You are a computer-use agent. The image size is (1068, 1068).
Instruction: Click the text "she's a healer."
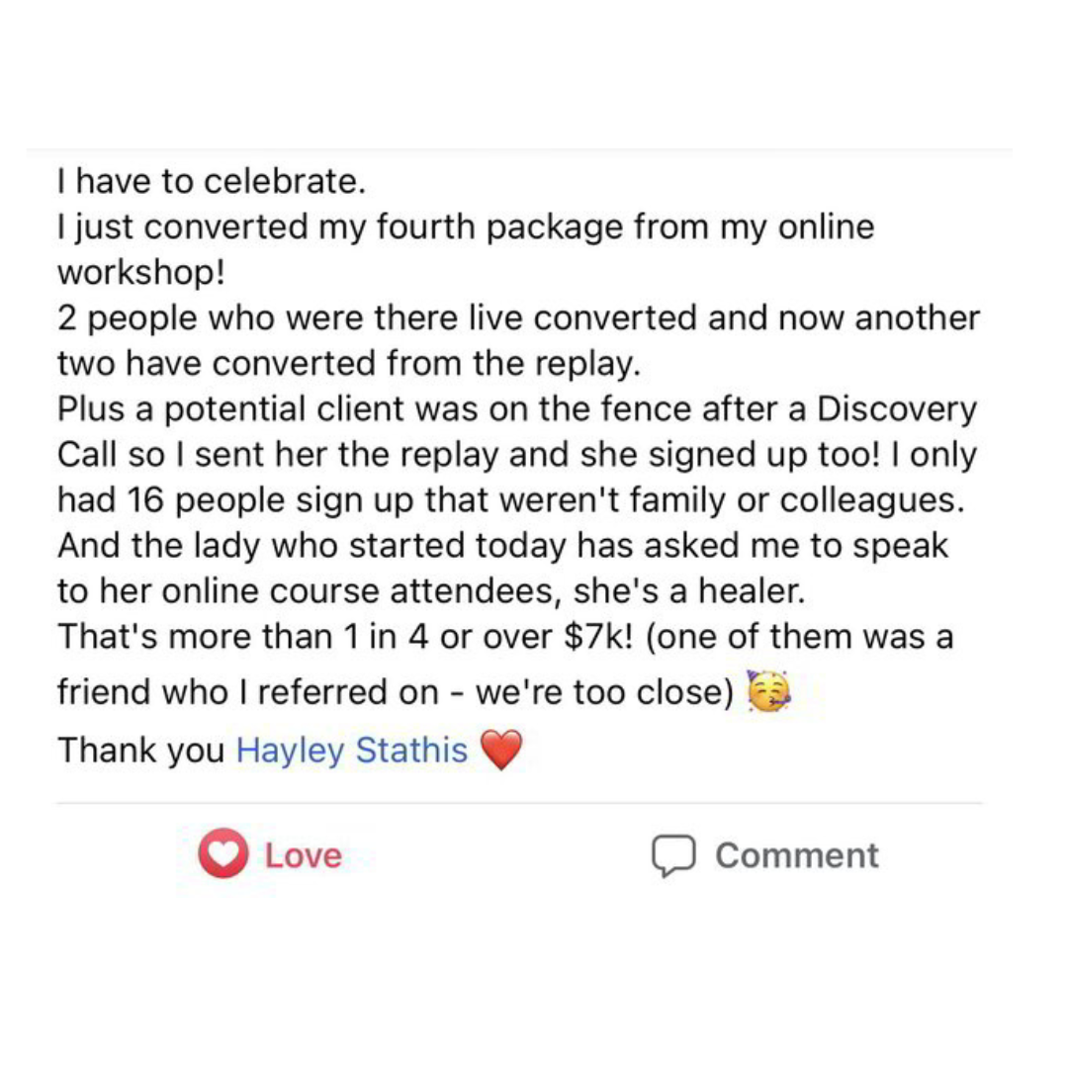(x=689, y=590)
